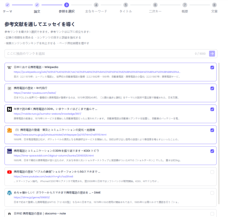
Task: Click the snippet starting 1968年、日本電信電話公社が
Action: (96, 139)
